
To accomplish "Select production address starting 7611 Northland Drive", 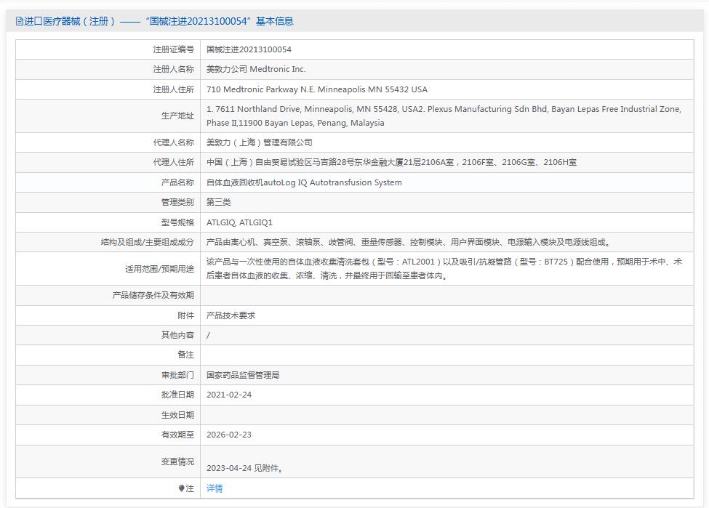I will pos(444,116).
